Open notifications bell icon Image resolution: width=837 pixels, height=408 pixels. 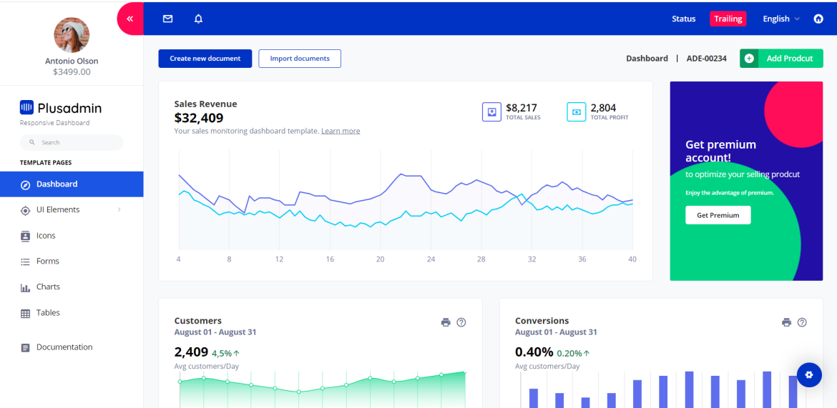coord(199,19)
